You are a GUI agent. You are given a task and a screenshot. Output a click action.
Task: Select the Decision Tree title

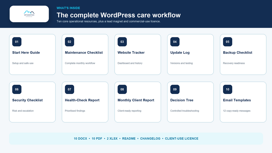(x=182, y=100)
